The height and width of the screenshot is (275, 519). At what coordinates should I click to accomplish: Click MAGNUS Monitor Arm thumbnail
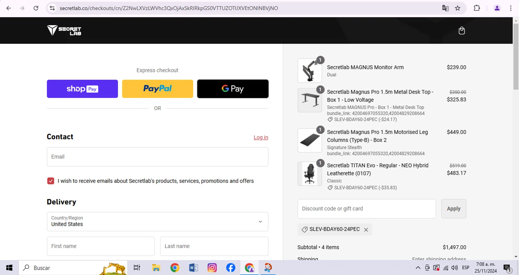coord(310,71)
